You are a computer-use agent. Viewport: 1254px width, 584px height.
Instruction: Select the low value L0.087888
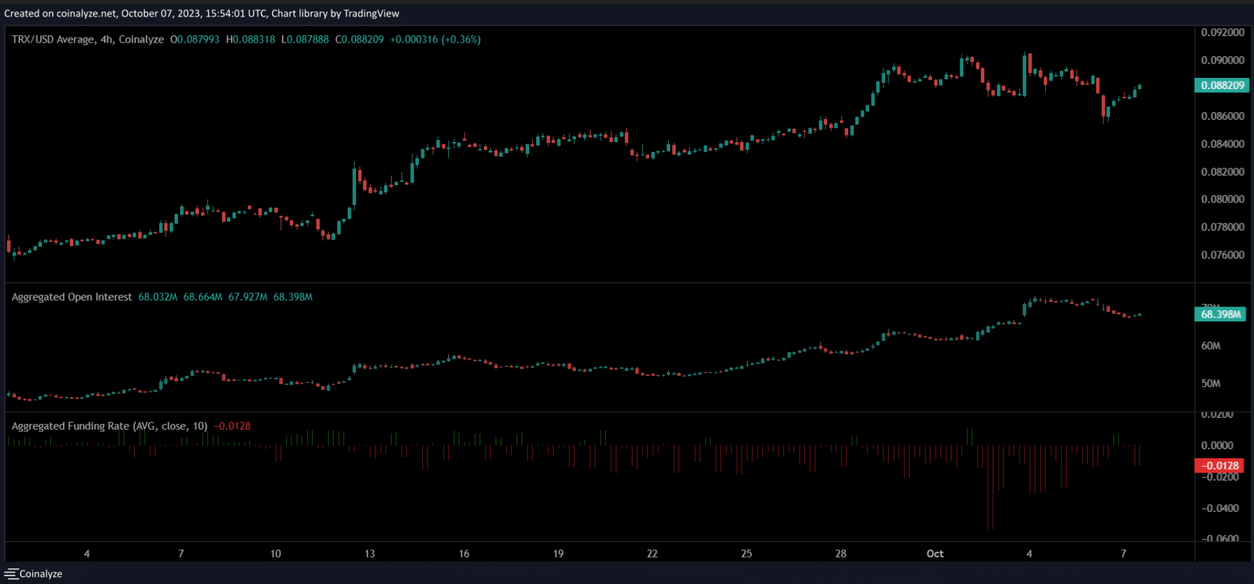click(x=305, y=39)
